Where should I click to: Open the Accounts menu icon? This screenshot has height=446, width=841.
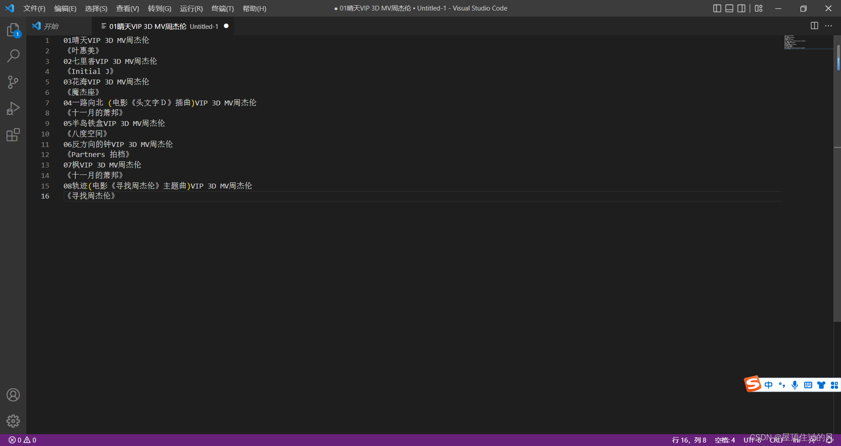tap(13, 395)
